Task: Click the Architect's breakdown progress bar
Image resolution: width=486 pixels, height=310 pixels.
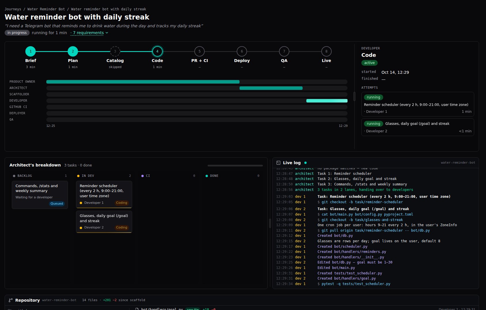Action: (x=235, y=166)
